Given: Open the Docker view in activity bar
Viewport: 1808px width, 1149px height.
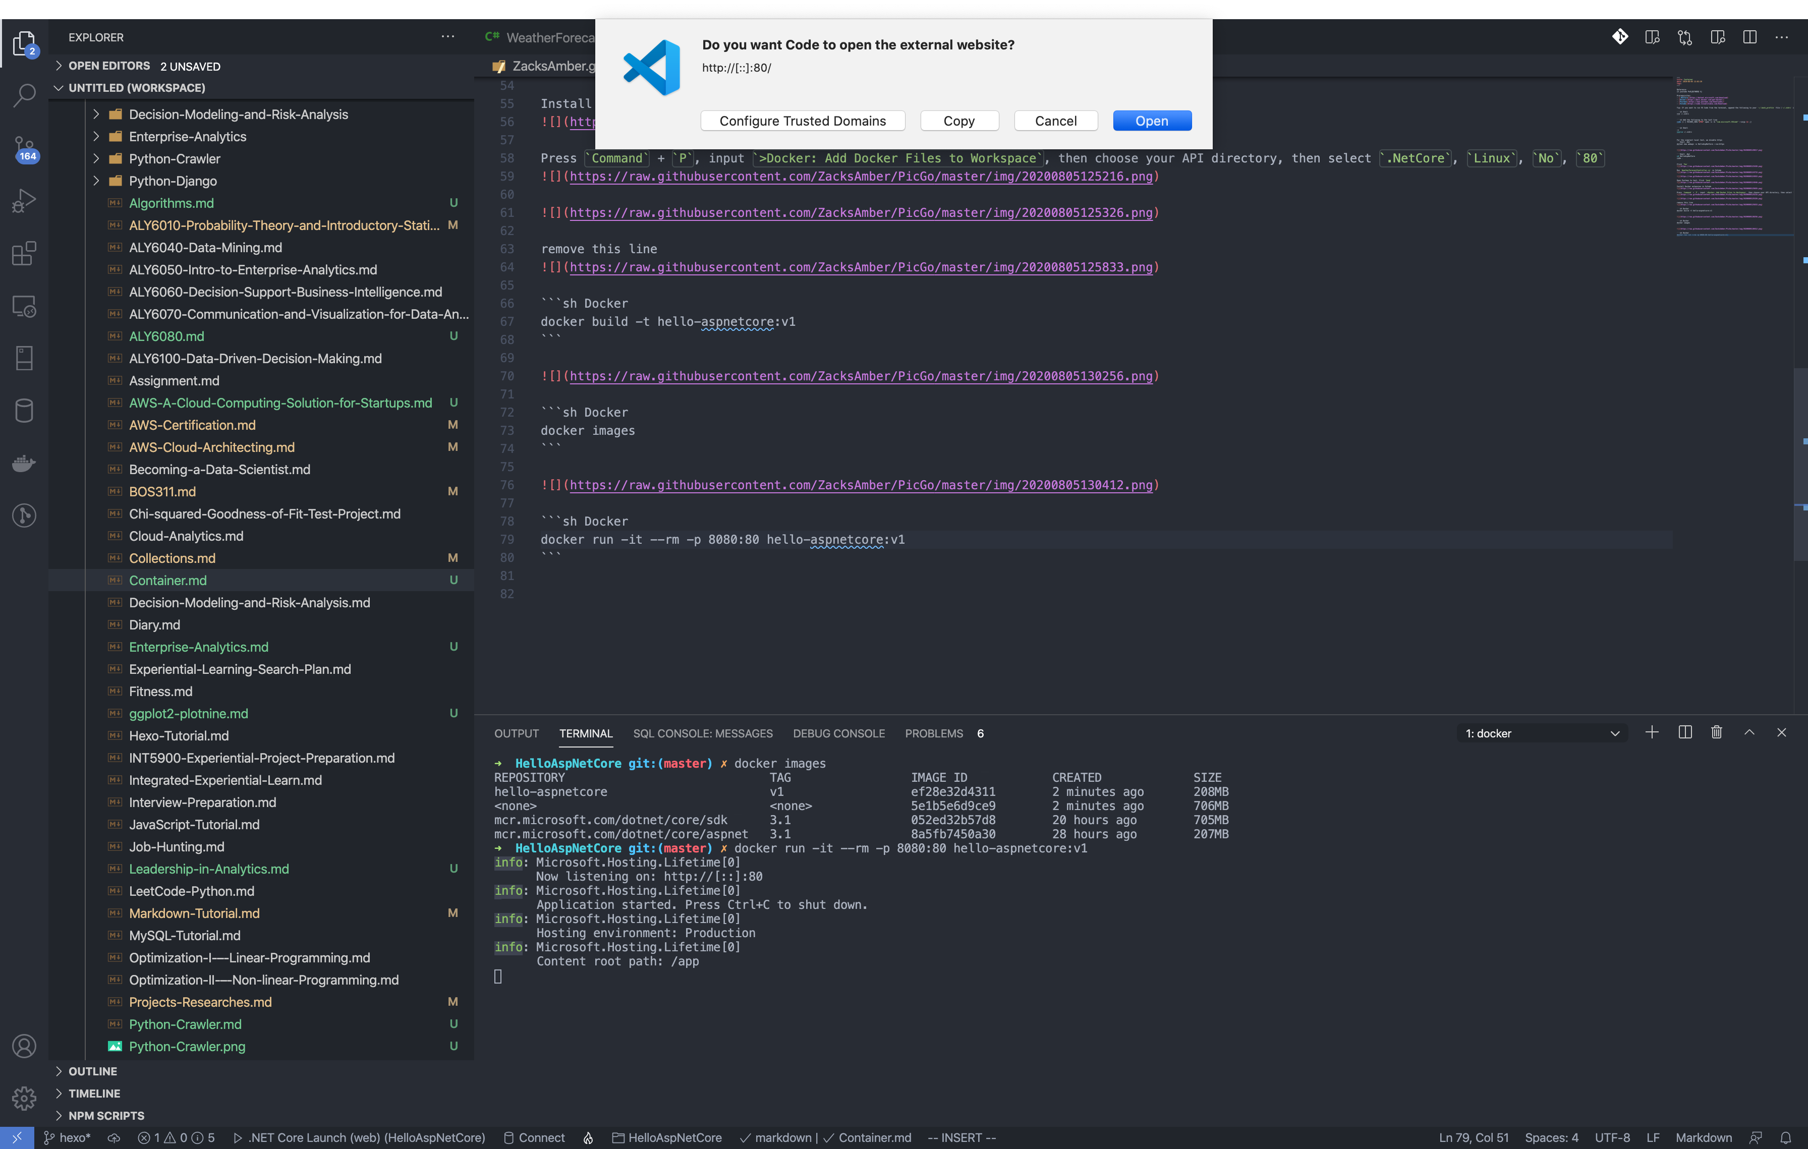Looking at the screenshot, I should tap(24, 463).
